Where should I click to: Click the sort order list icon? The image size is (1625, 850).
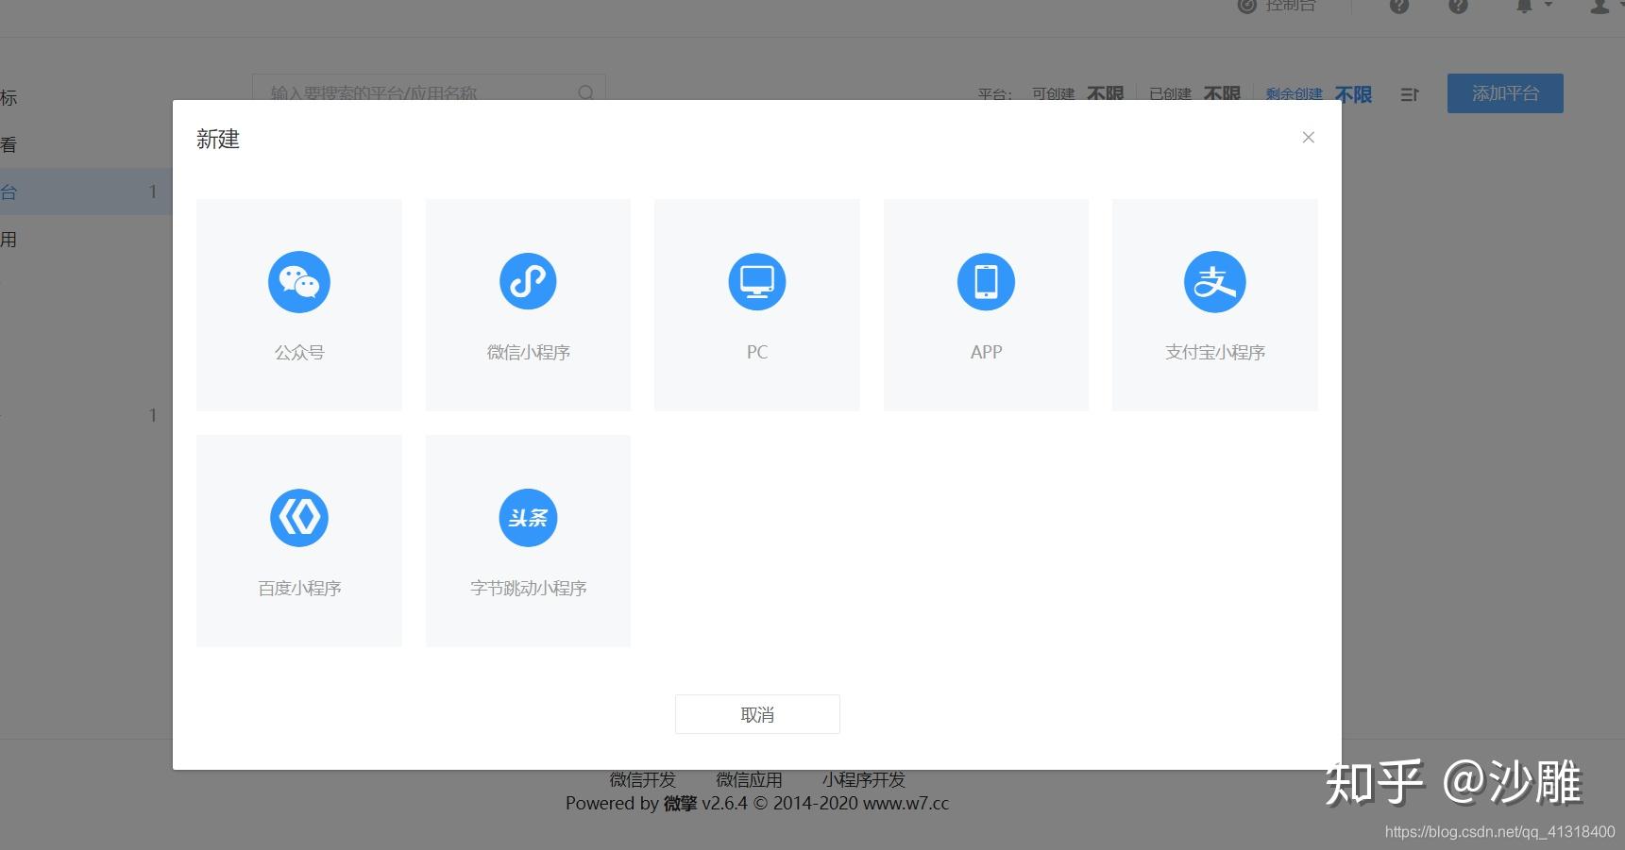tap(1409, 94)
